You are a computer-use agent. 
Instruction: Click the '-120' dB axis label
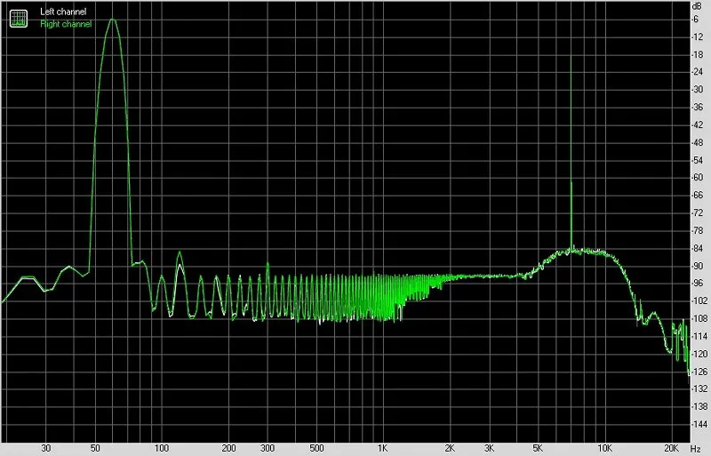pos(699,354)
